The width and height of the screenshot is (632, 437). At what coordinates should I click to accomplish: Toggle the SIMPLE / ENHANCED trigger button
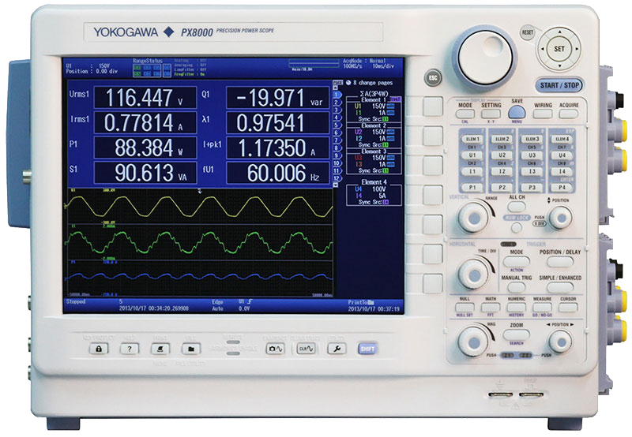[x=561, y=287]
